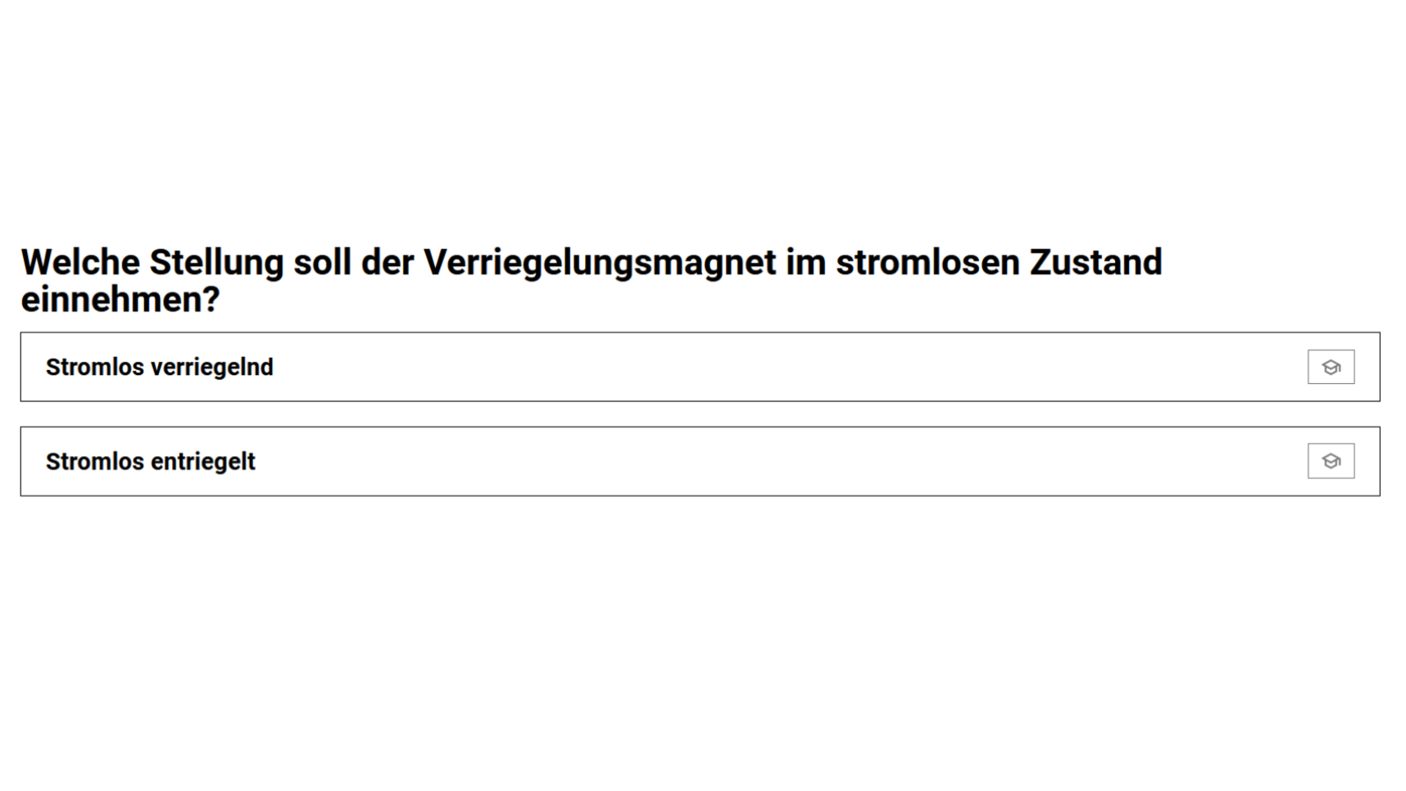Click the word 'Zustand' in the heading
The height and width of the screenshot is (791, 1406).
1095,263
